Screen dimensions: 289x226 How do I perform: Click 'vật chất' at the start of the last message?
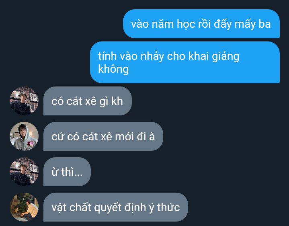pyautogui.click(x=72, y=208)
